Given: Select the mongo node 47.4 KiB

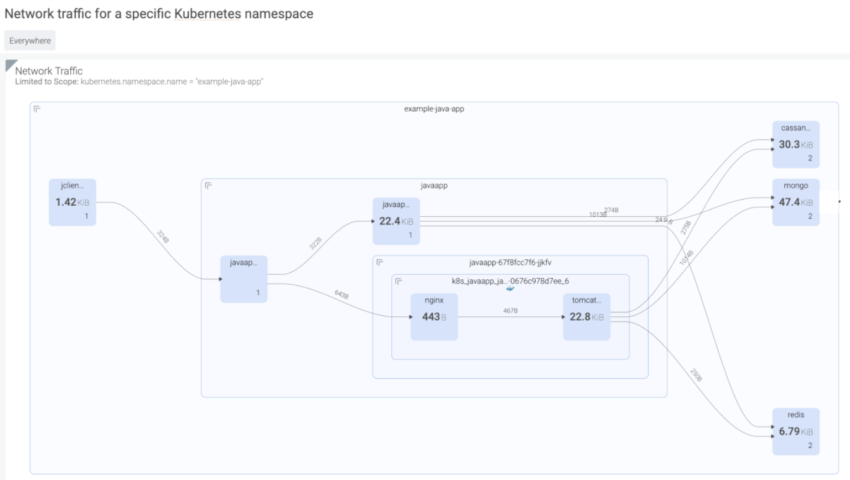Looking at the screenshot, I should tap(796, 202).
